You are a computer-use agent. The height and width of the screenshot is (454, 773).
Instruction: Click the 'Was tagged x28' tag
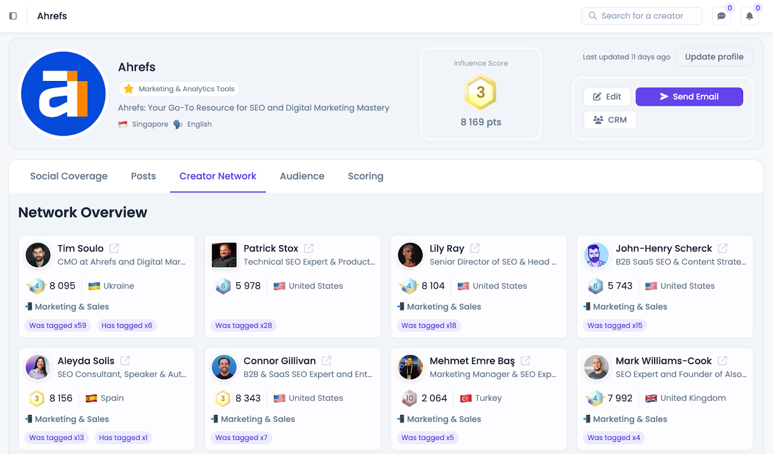tap(243, 326)
